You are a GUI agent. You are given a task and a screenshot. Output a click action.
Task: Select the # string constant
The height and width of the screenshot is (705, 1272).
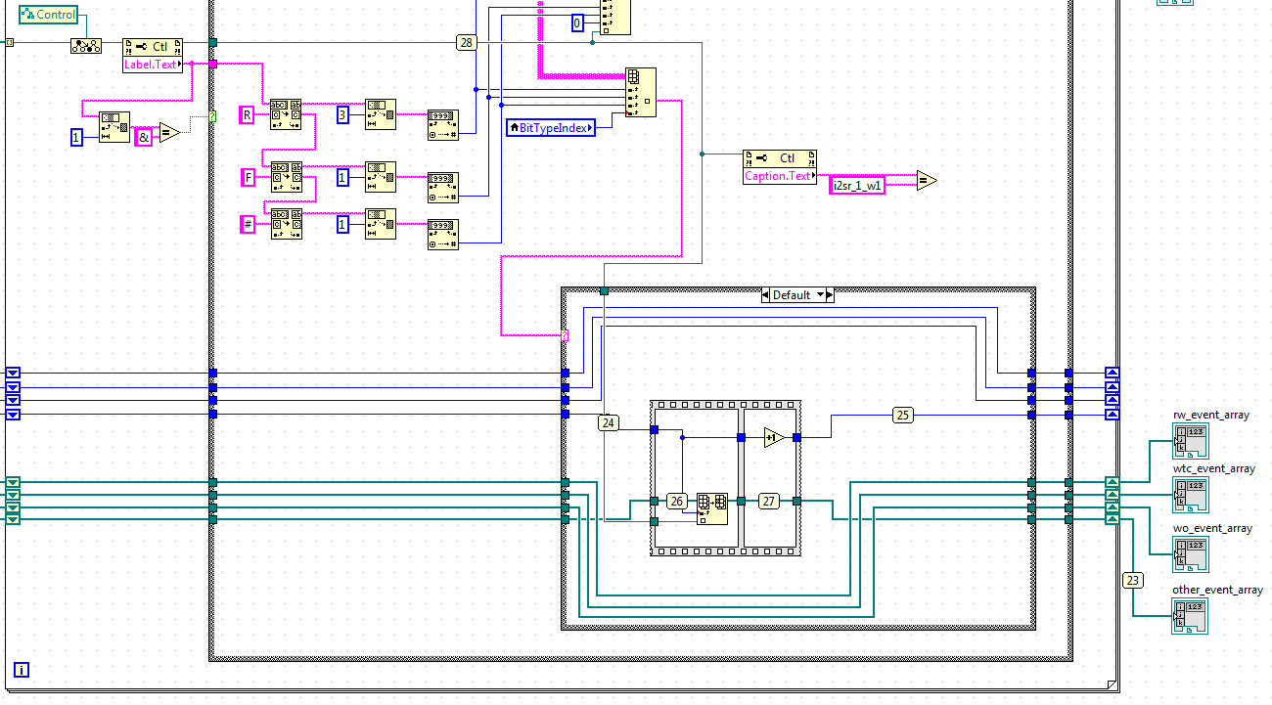248,225
